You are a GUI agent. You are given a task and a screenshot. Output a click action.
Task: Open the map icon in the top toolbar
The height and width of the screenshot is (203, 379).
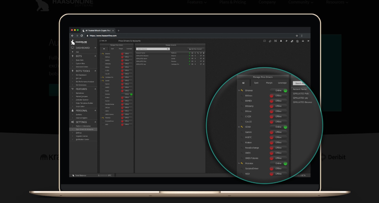coord(264,41)
